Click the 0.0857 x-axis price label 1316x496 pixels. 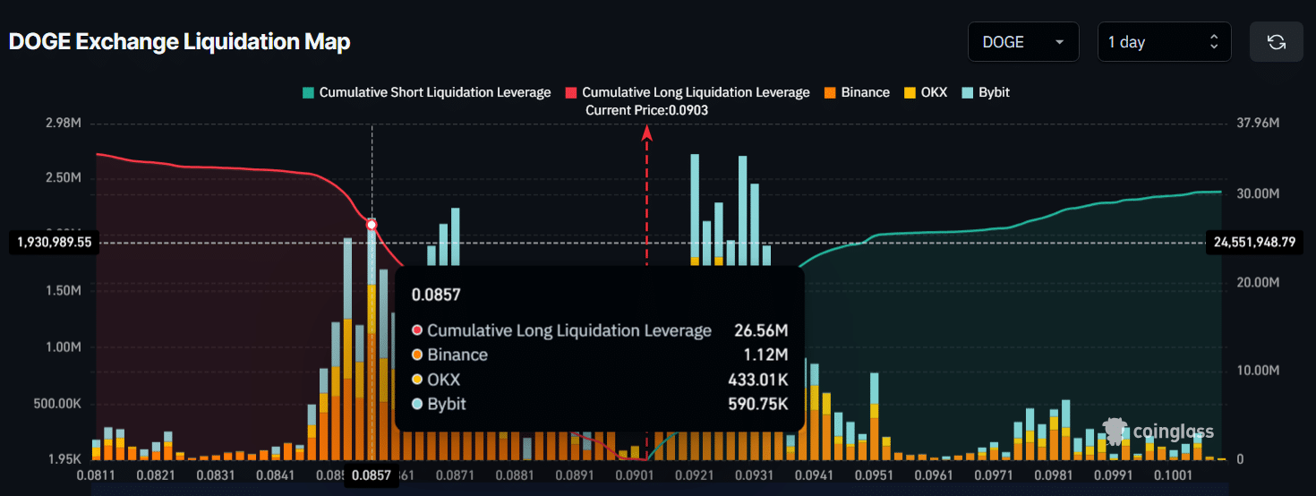[372, 475]
